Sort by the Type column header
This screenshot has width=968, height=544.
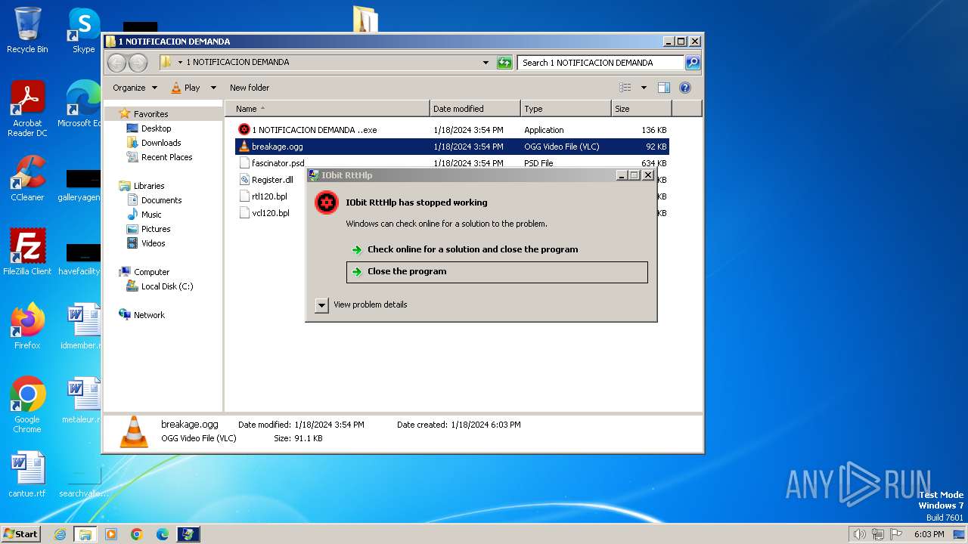(566, 109)
